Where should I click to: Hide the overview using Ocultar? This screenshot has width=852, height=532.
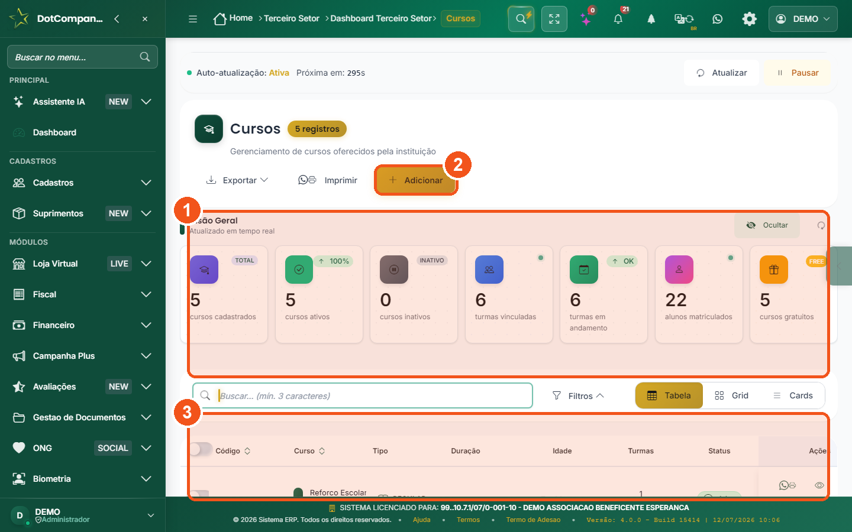767,225
